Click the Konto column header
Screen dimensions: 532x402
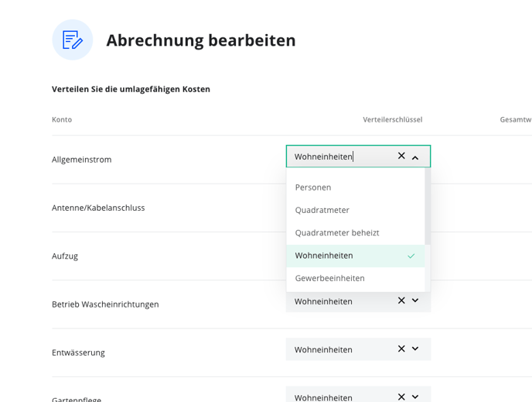(x=62, y=119)
